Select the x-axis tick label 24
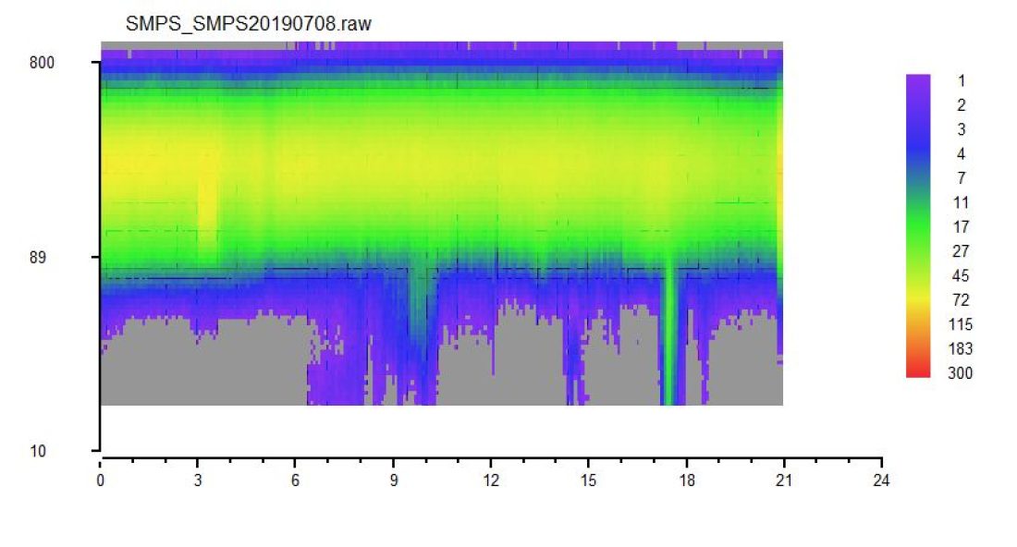 pos(881,480)
